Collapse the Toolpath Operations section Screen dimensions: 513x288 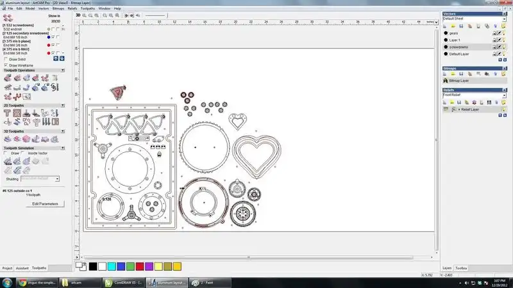62,70
